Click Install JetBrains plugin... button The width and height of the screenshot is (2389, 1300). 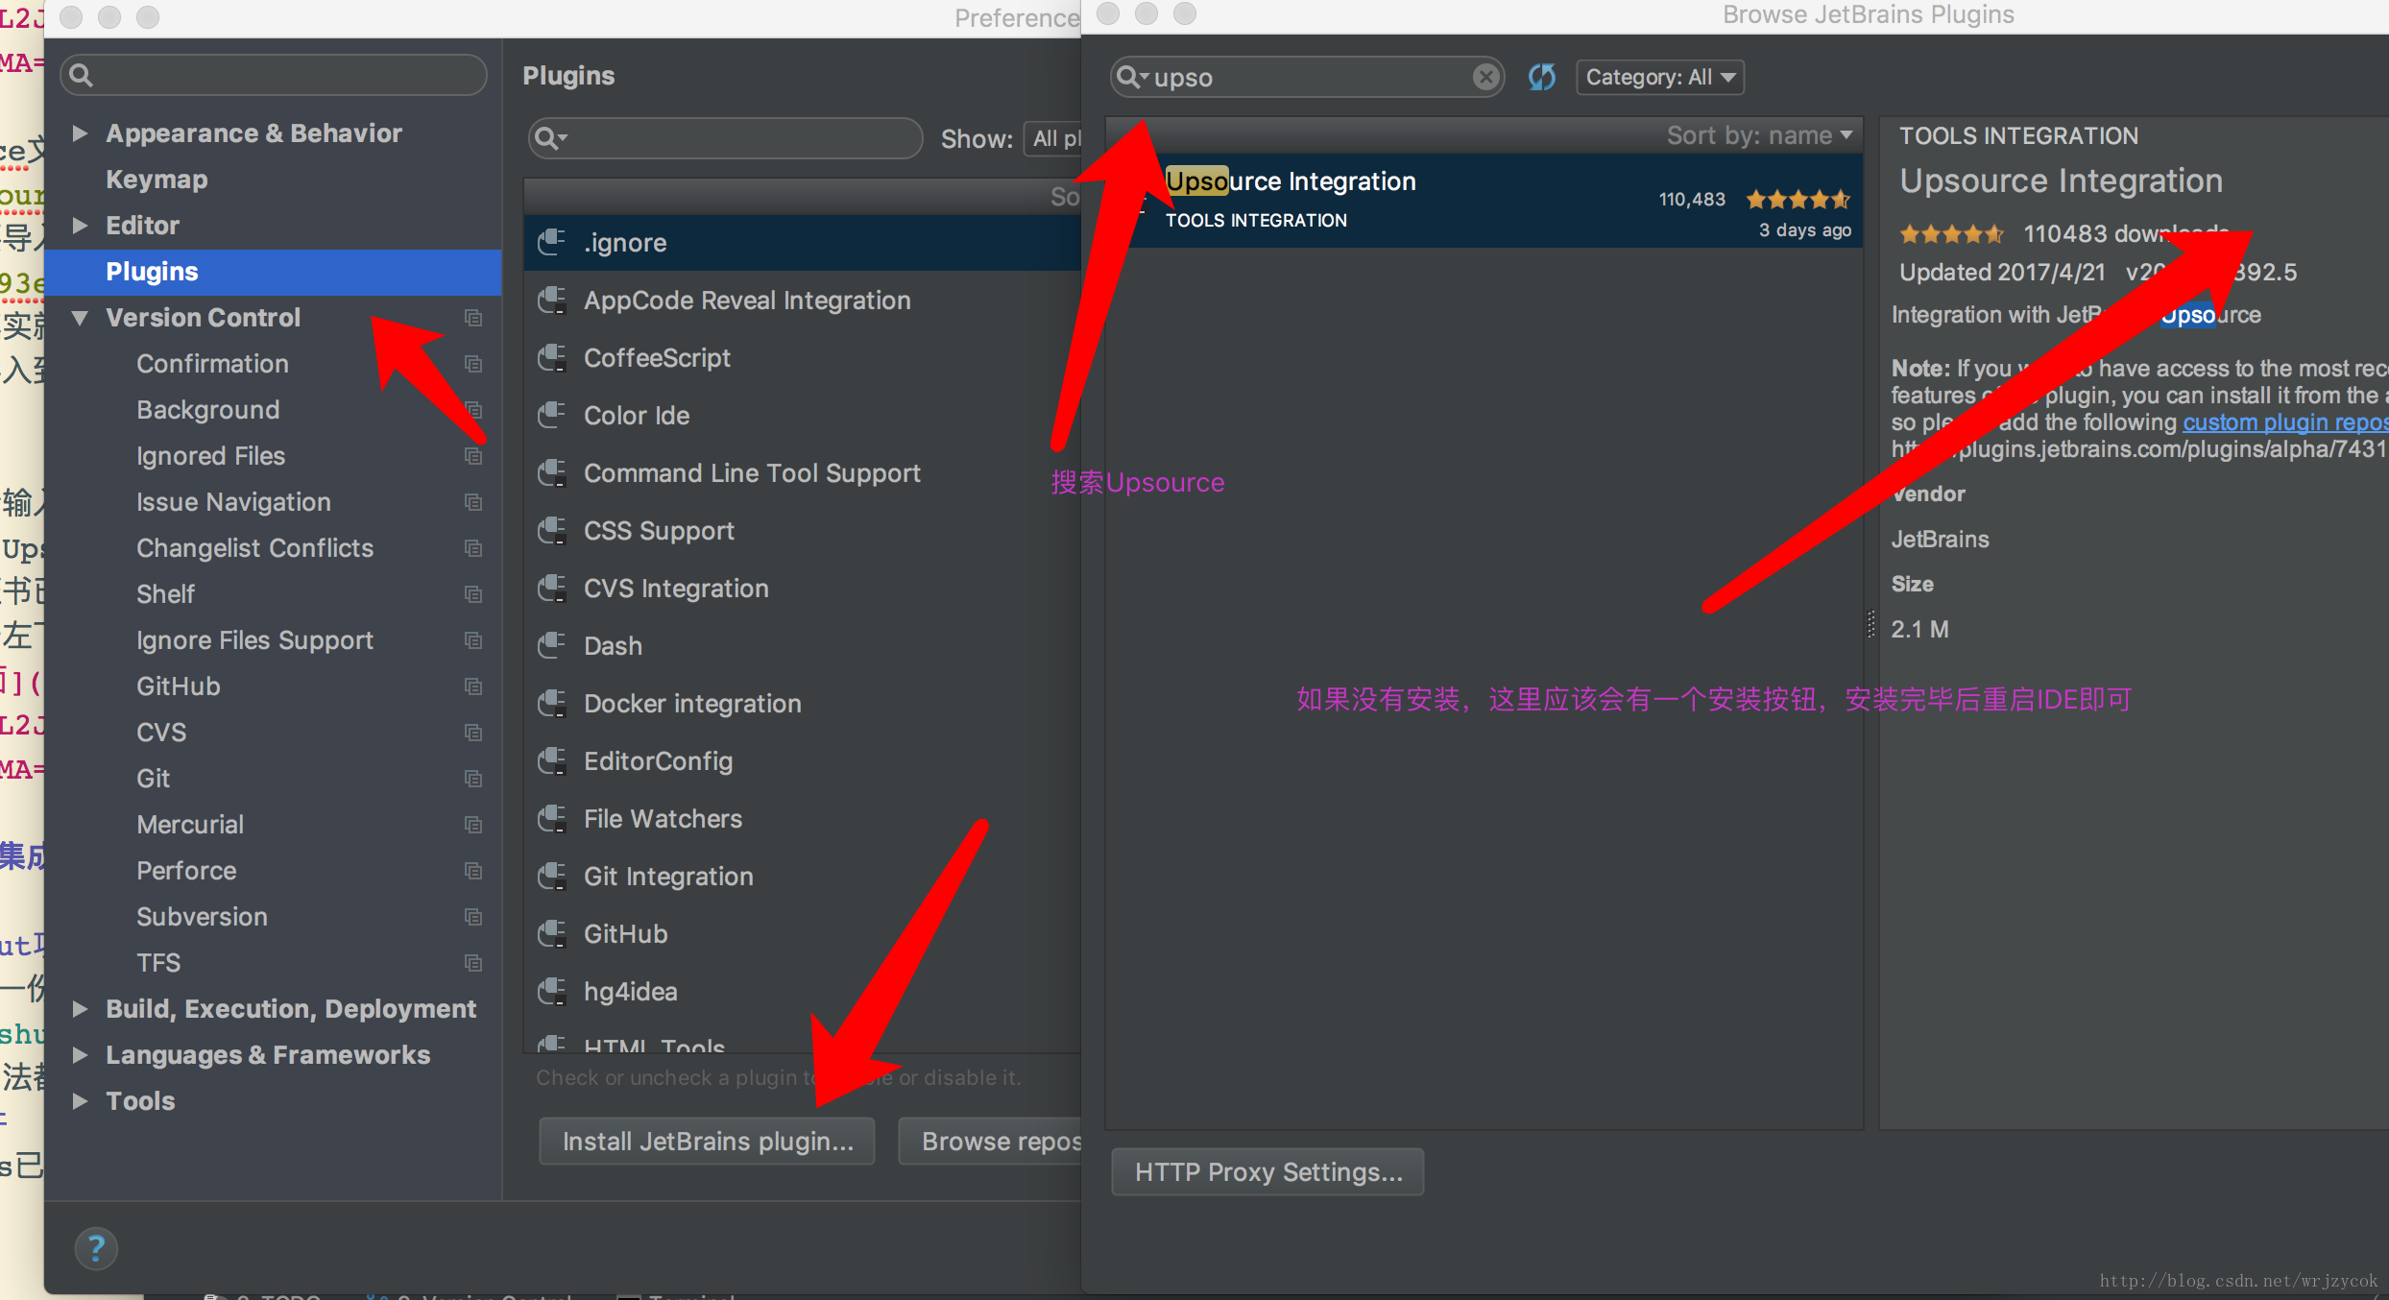(x=707, y=1141)
